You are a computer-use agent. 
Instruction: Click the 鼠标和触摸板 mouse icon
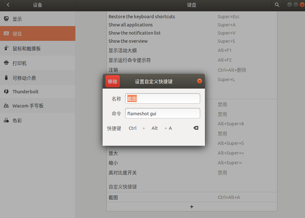[x=6, y=48]
